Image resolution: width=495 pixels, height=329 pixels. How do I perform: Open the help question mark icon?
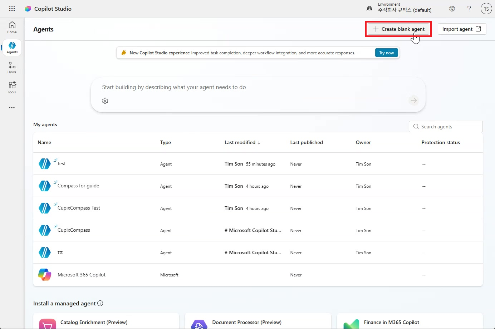coord(469,9)
